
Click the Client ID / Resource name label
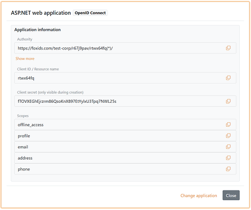click(x=38, y=69)
